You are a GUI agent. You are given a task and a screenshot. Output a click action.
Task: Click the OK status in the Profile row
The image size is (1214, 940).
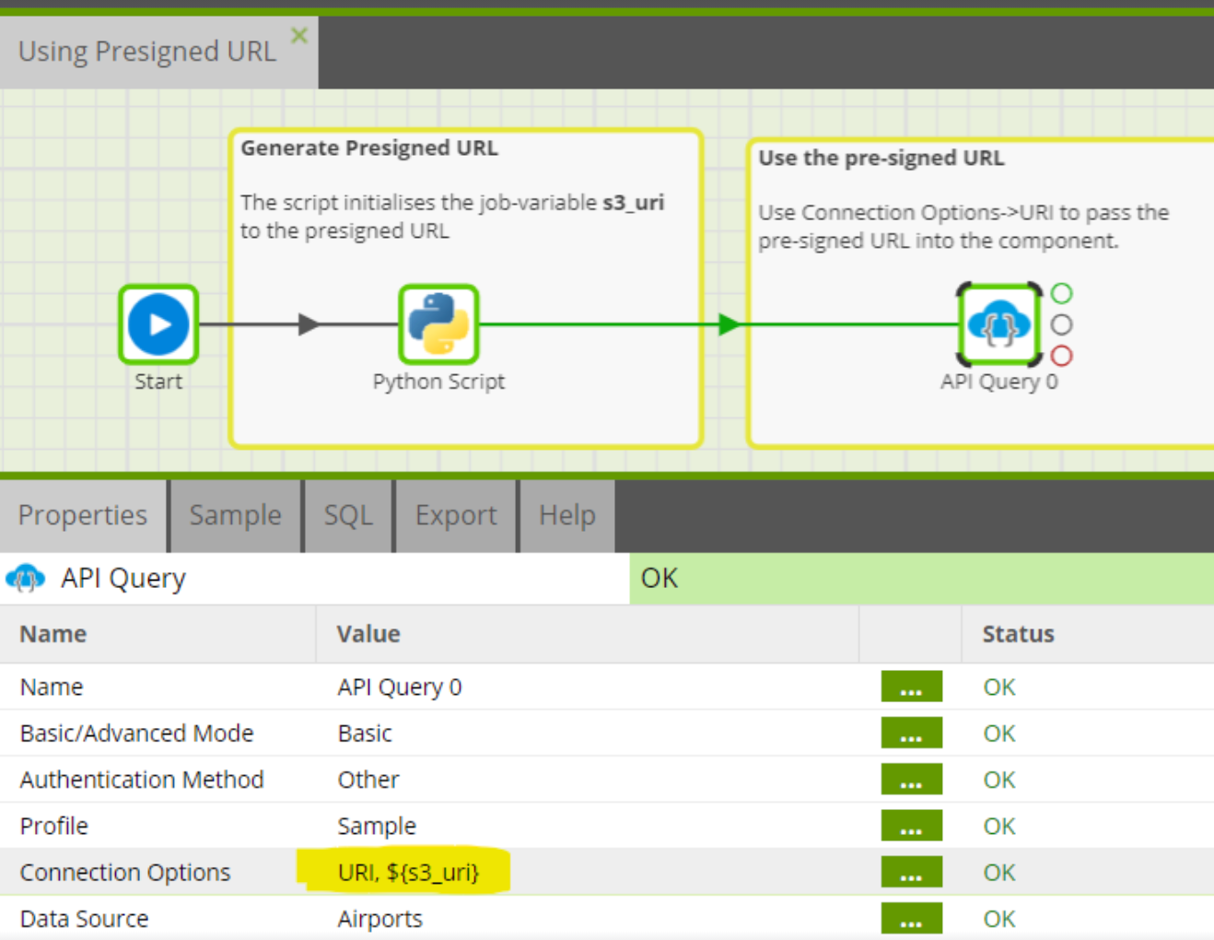point(999,826)
